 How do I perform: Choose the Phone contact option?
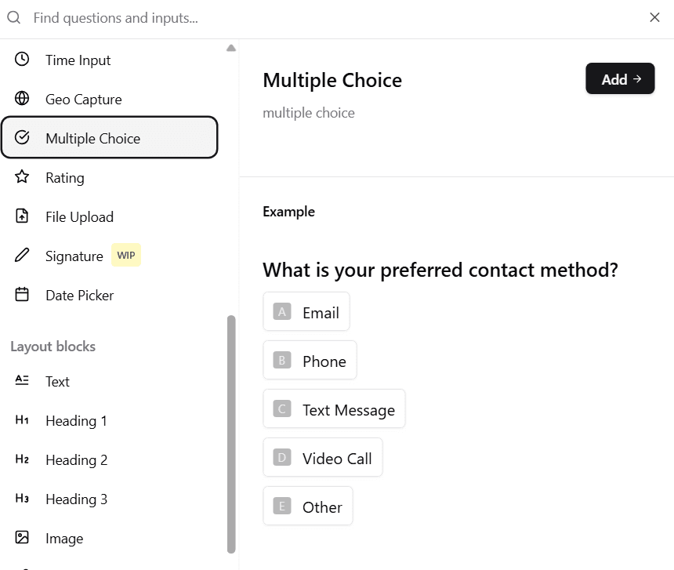click(310, 360)
